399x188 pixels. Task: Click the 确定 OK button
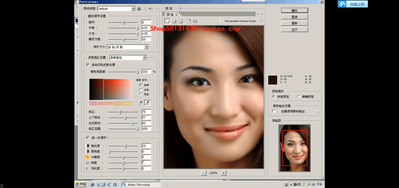click(x=295, y=11)
